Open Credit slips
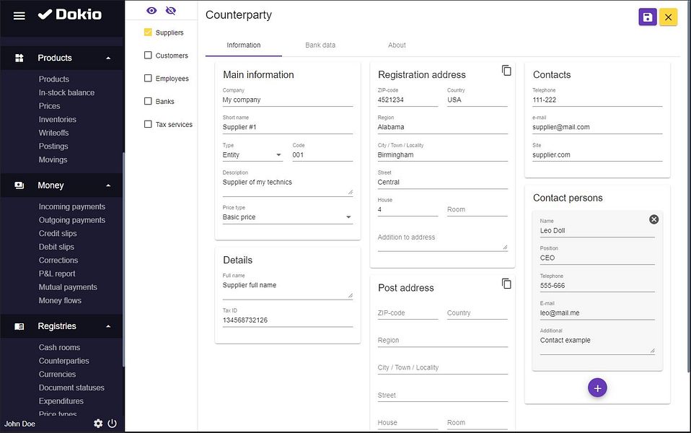 (58, 233)
